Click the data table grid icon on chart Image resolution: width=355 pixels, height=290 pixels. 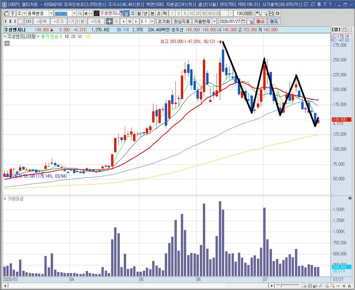7,43
